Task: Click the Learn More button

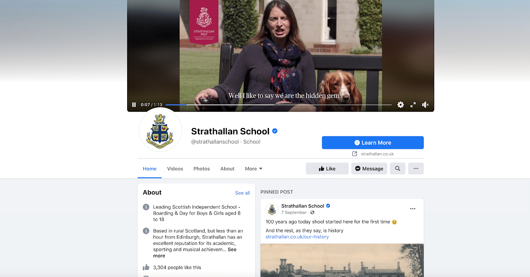Action: tap(373, 143)
